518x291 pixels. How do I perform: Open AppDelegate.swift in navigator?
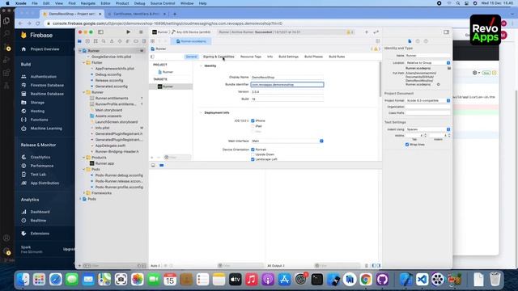(x=110, y=145)
